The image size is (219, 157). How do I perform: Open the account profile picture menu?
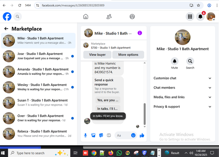(x=211, y=17)
